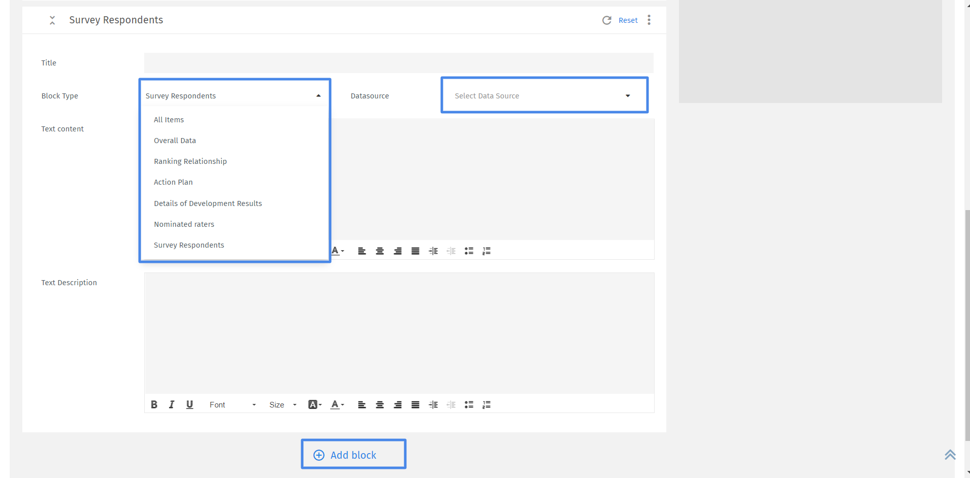Image resolution: width=970 pixels, height=478 pixels.
Task: Open the font Size dropdown
Action: (x=283, y=404)
